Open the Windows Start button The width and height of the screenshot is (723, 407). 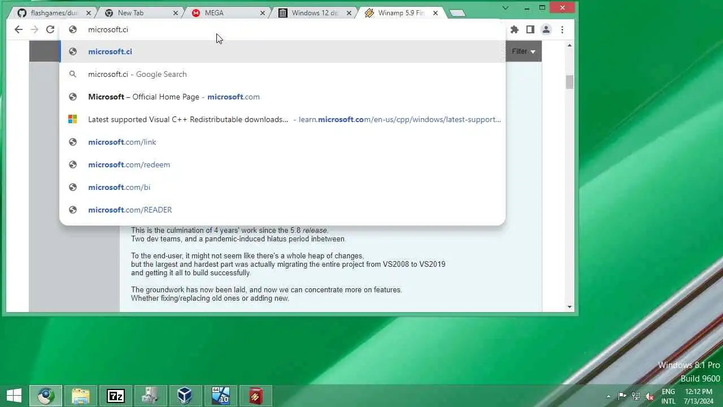coord(14,396)
